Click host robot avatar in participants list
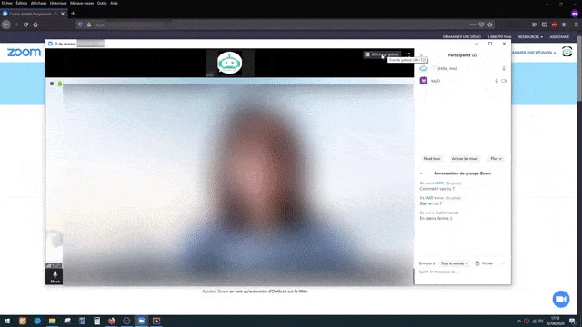Screen dimensions: 582x327 424,69
